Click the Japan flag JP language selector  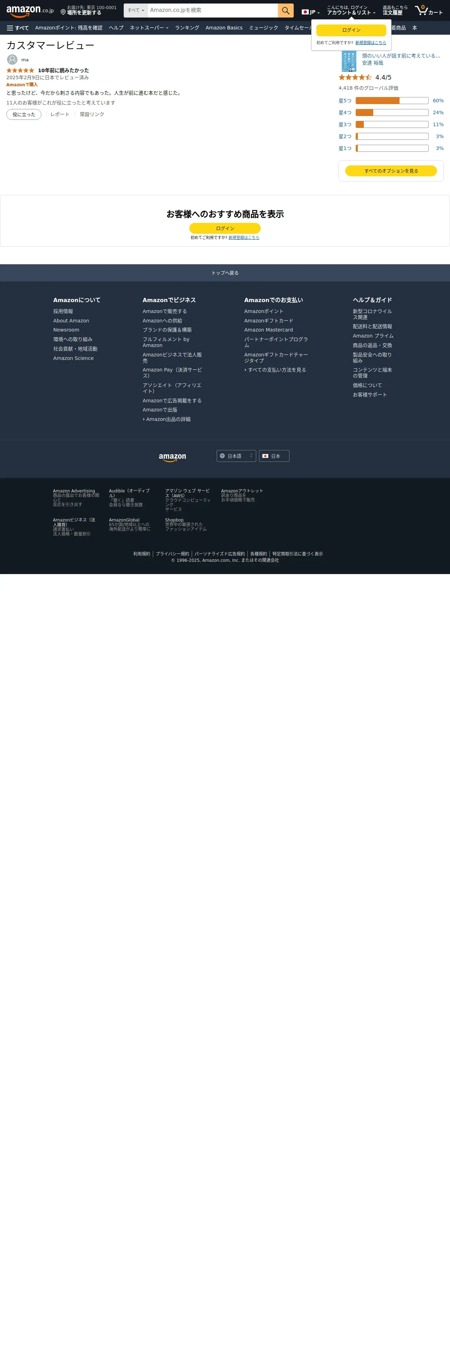(311, 12)
